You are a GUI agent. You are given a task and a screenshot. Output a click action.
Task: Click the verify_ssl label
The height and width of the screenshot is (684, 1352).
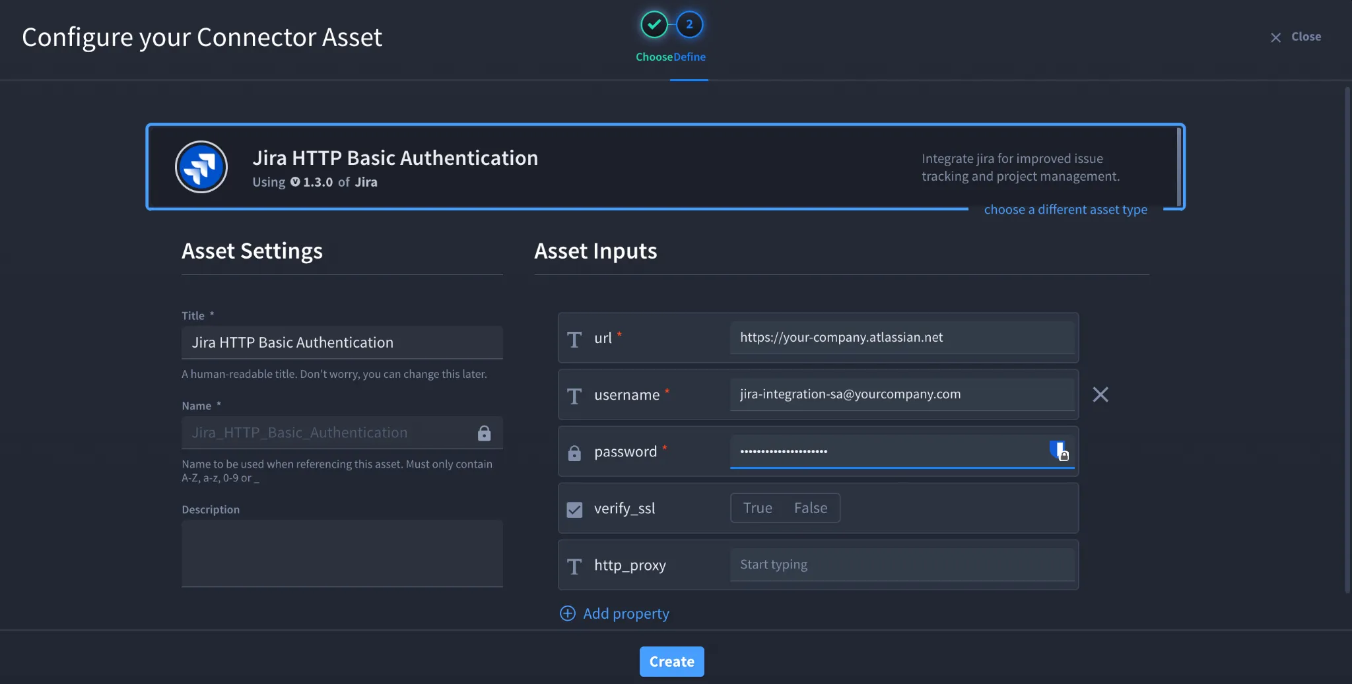pos(625,509)
